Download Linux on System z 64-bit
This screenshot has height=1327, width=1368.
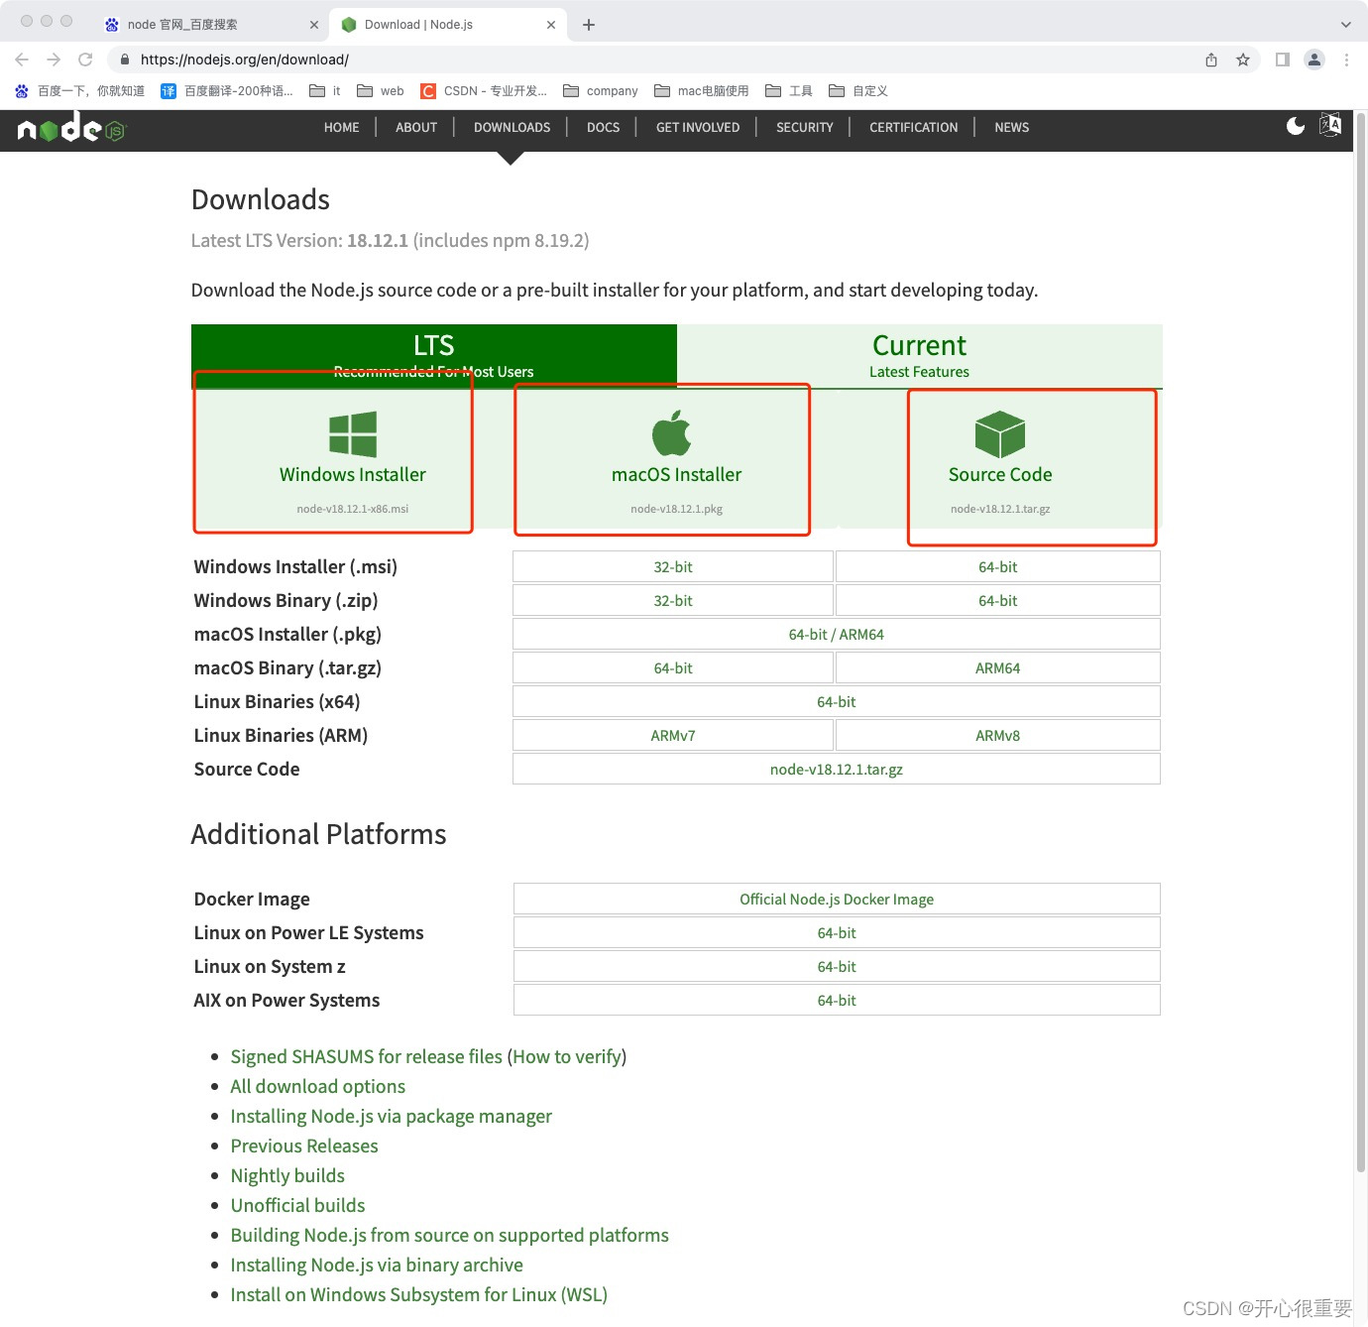pos(837,967)
